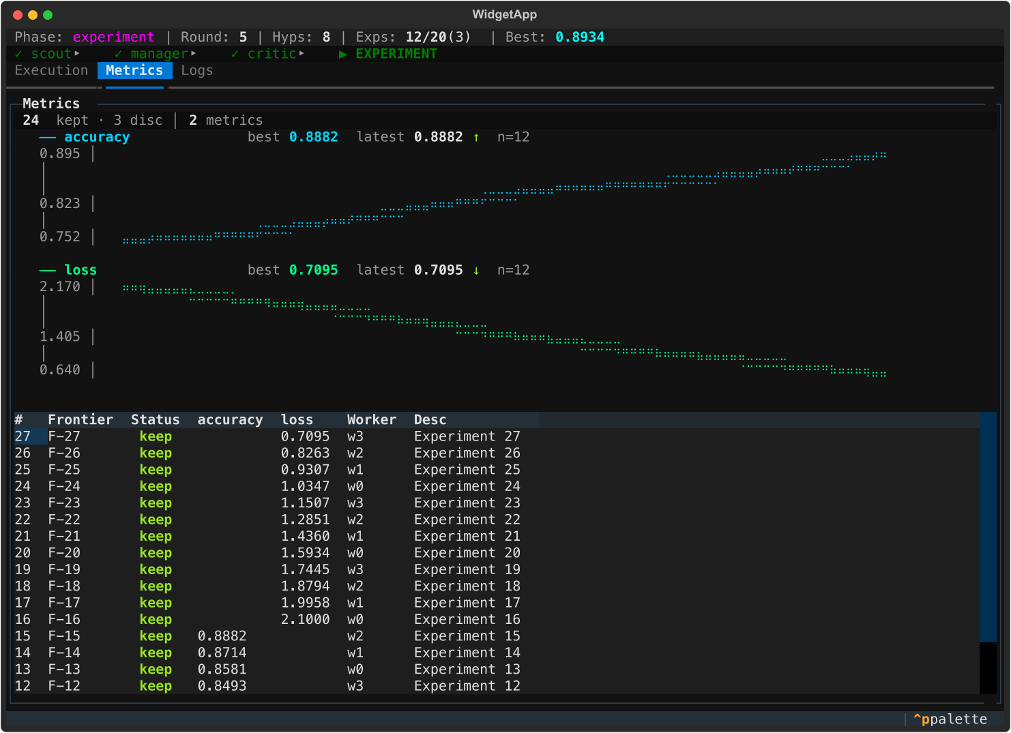Click the worker w0 in row F-16
The image size is (1011, 733).
355,620
